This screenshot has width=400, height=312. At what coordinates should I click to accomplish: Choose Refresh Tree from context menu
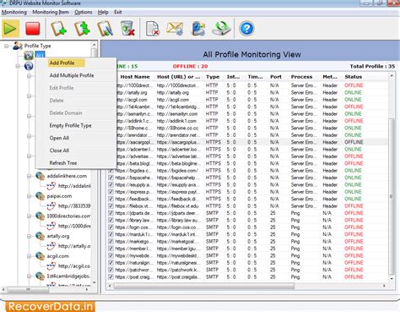63,163
